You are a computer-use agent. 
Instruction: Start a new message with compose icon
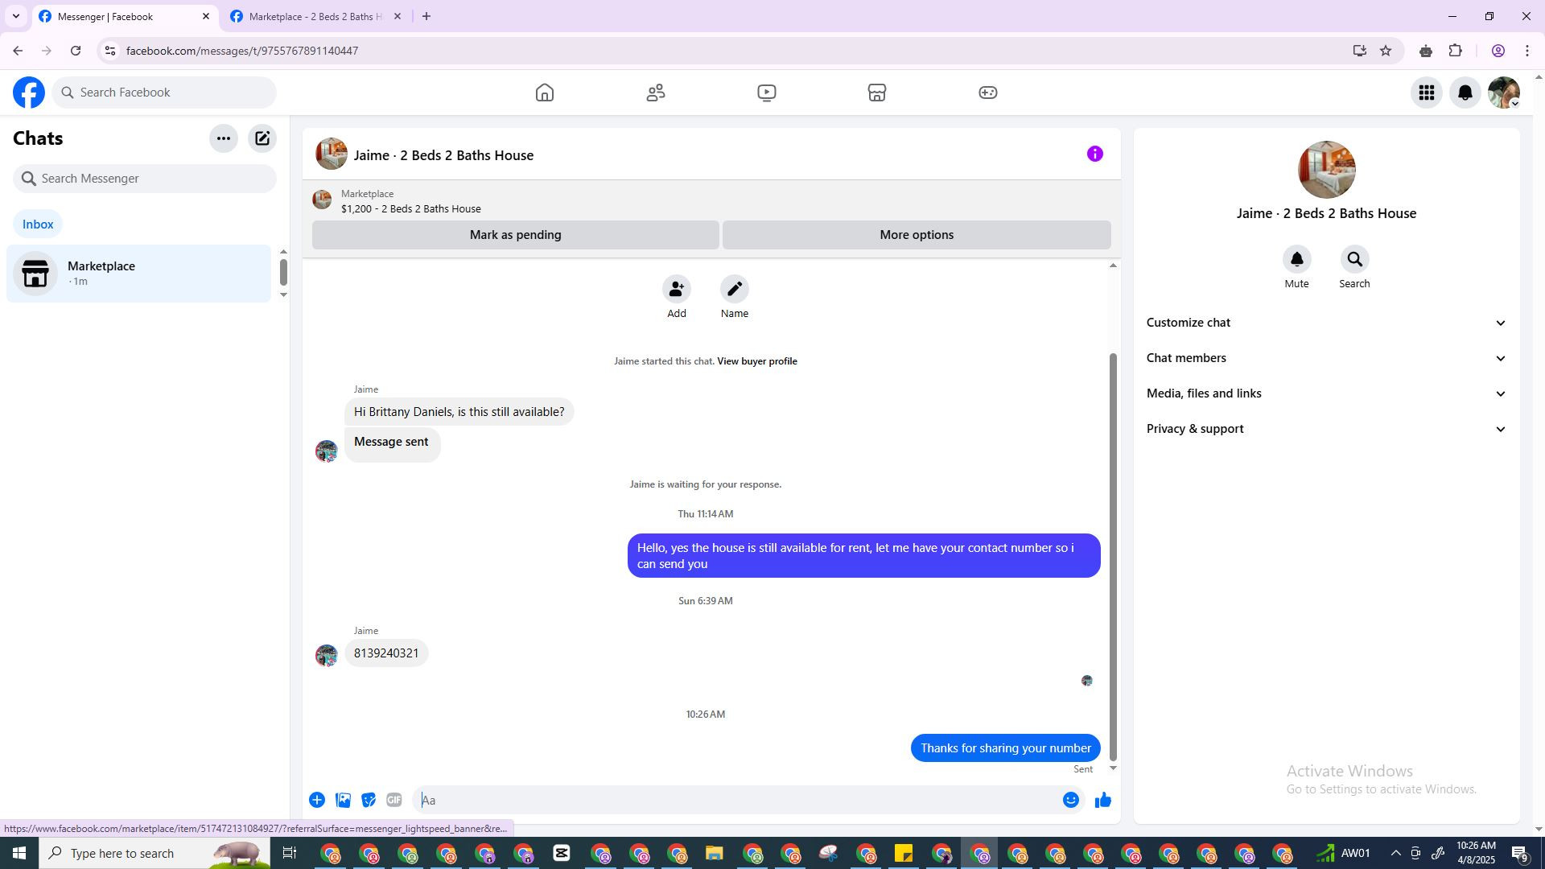[x=262, y=138]
